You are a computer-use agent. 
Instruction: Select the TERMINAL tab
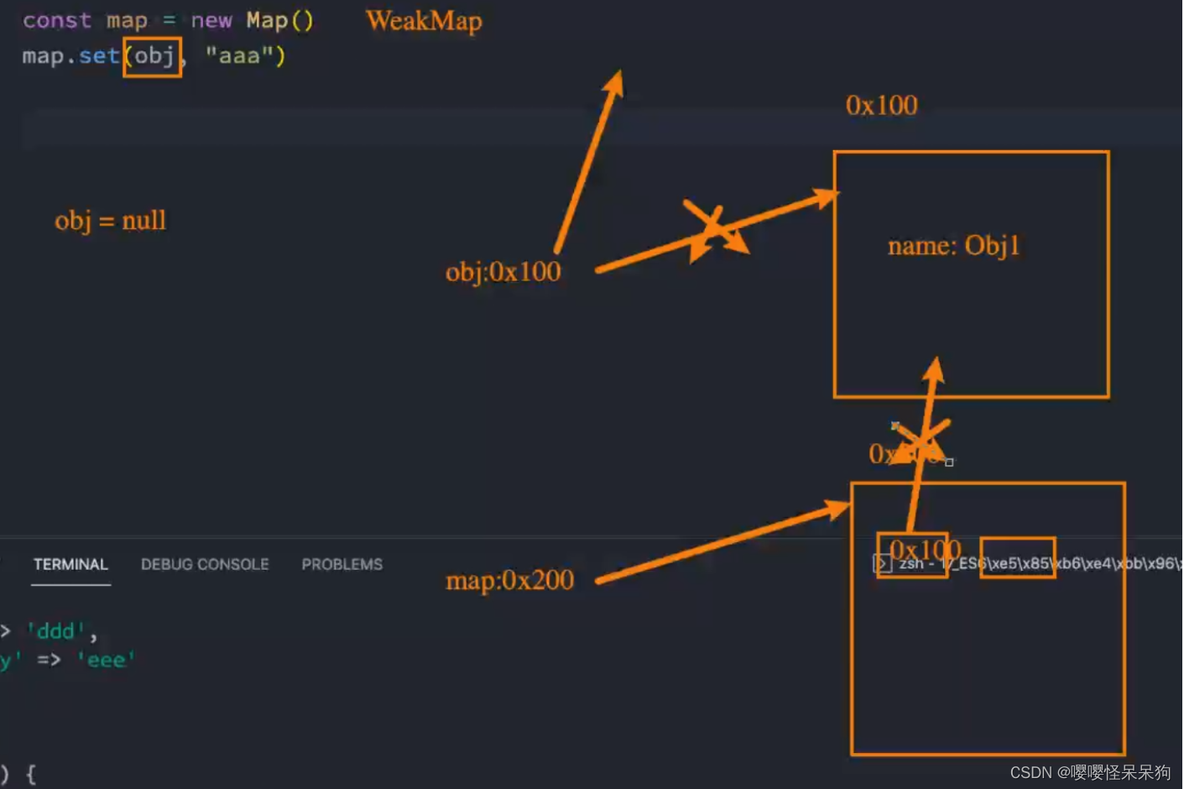(70, 564)
